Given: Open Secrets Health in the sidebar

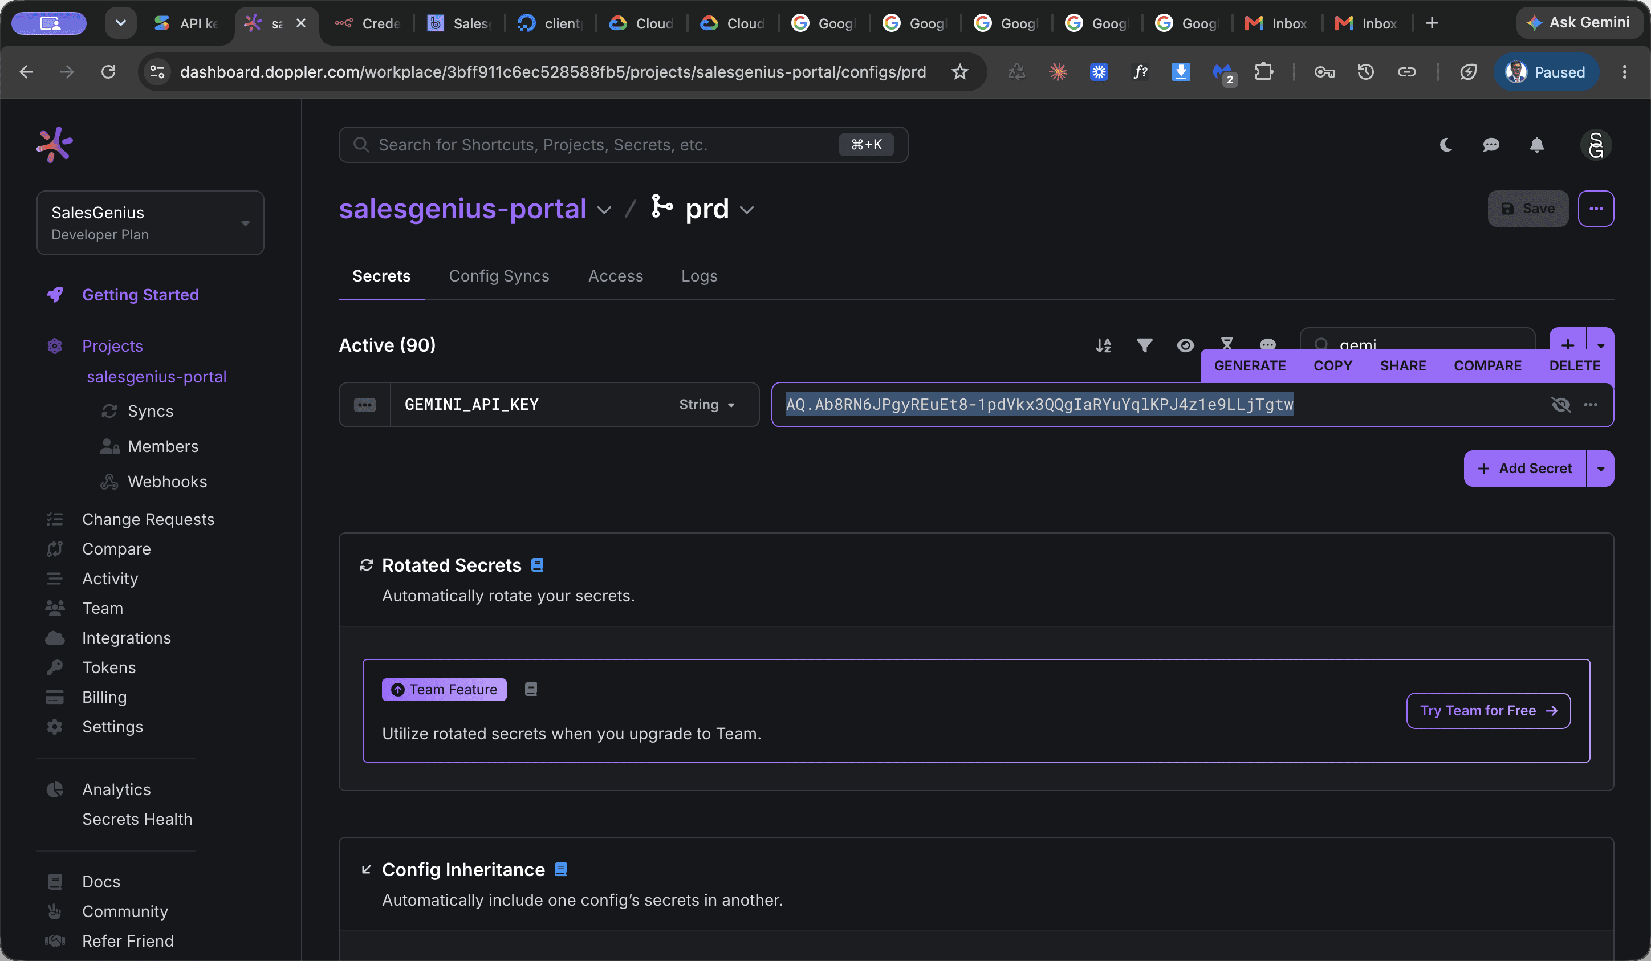Looking at the screenshot, I should [137, 819].
